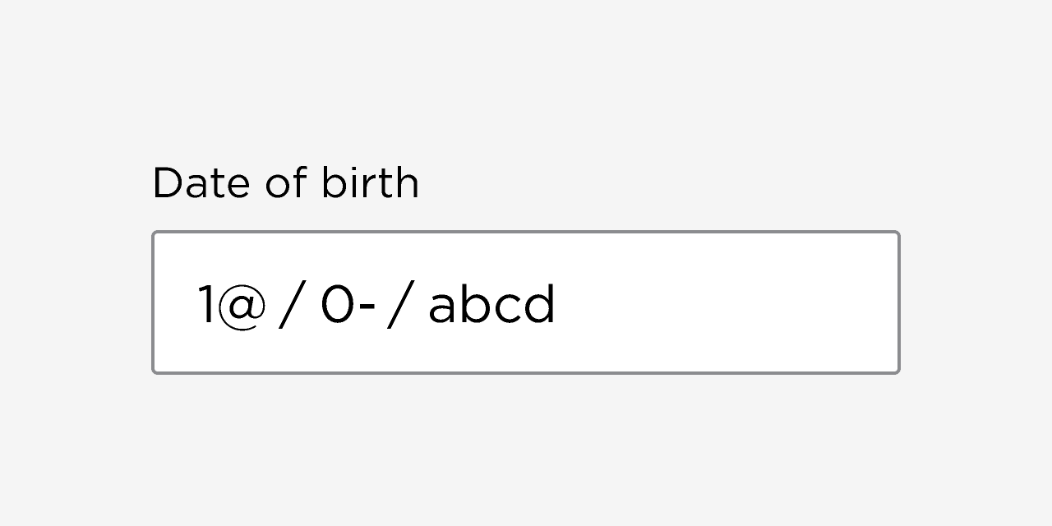Focus the Date of birth input field
1052x526 pixels.
coord(526,302)
